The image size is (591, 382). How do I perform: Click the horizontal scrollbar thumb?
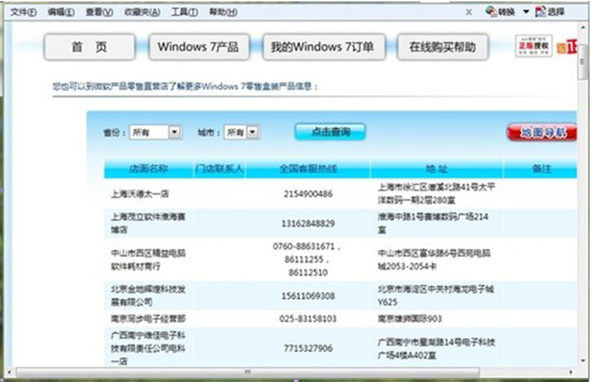click(x=248, y=372)
